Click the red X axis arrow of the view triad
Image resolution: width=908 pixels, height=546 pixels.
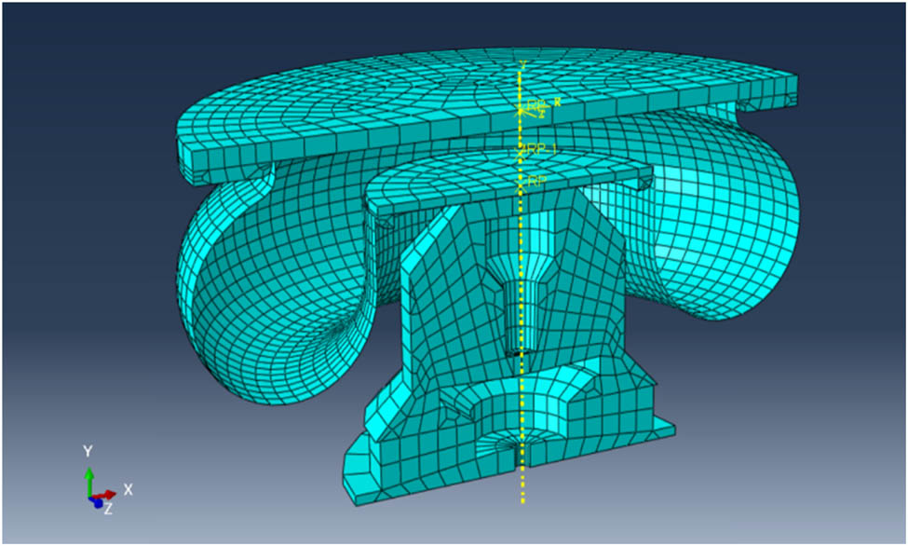[x=108, y=494]
